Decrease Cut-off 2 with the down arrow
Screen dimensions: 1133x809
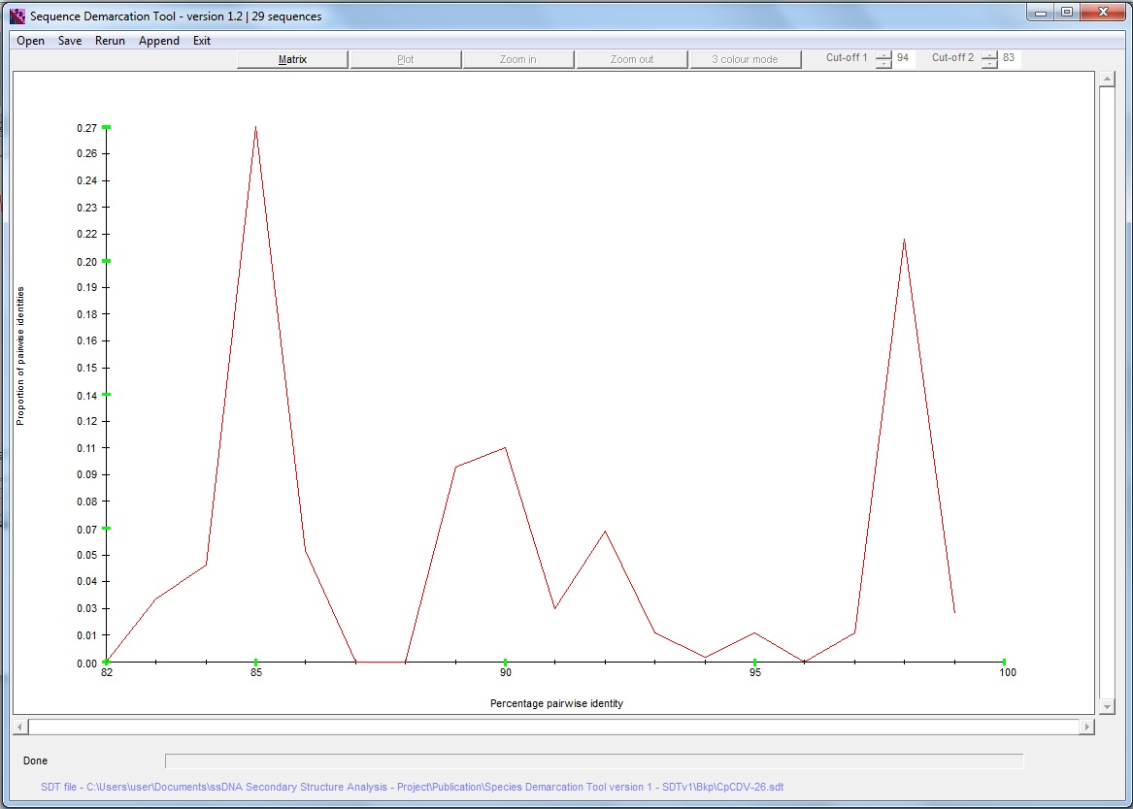[x=990, y=62]
